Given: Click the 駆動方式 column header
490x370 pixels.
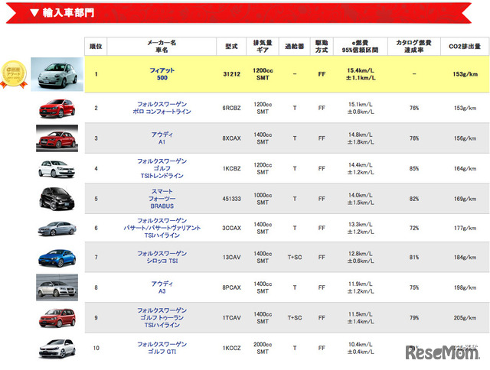Looking at the screenshot, I should tap(322, 47).
